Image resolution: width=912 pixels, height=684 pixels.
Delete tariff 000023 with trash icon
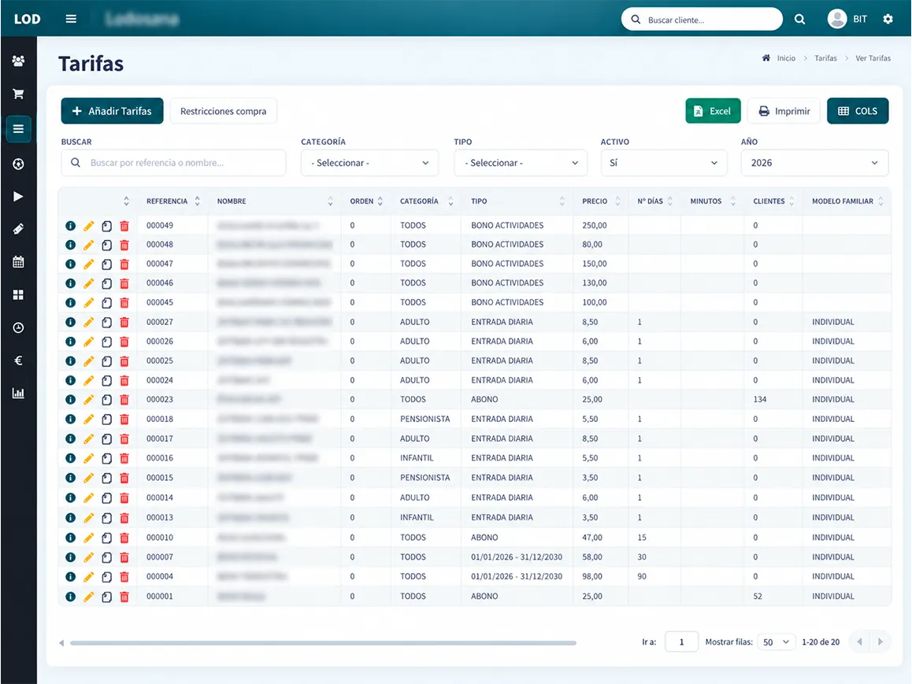124,400
